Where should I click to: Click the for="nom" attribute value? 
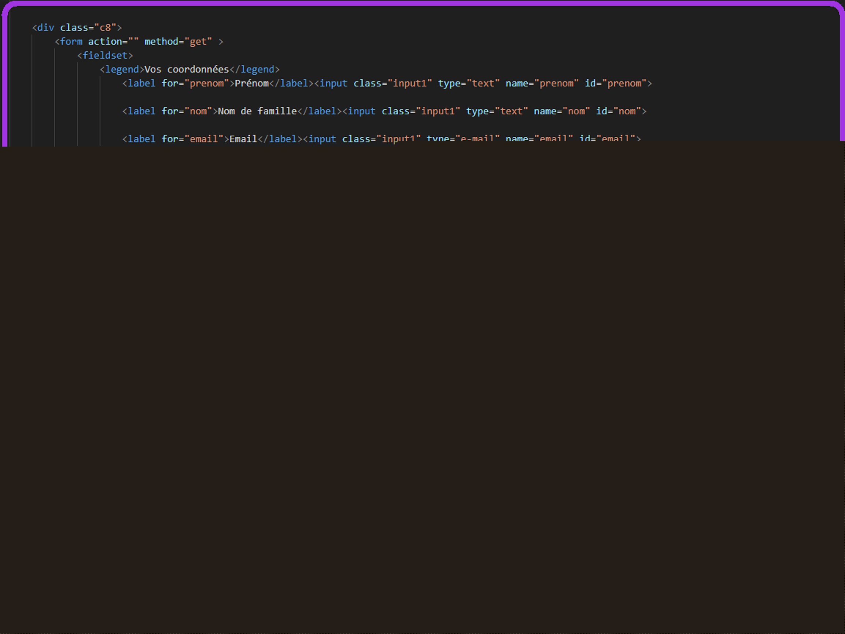(x=198, y=111)
